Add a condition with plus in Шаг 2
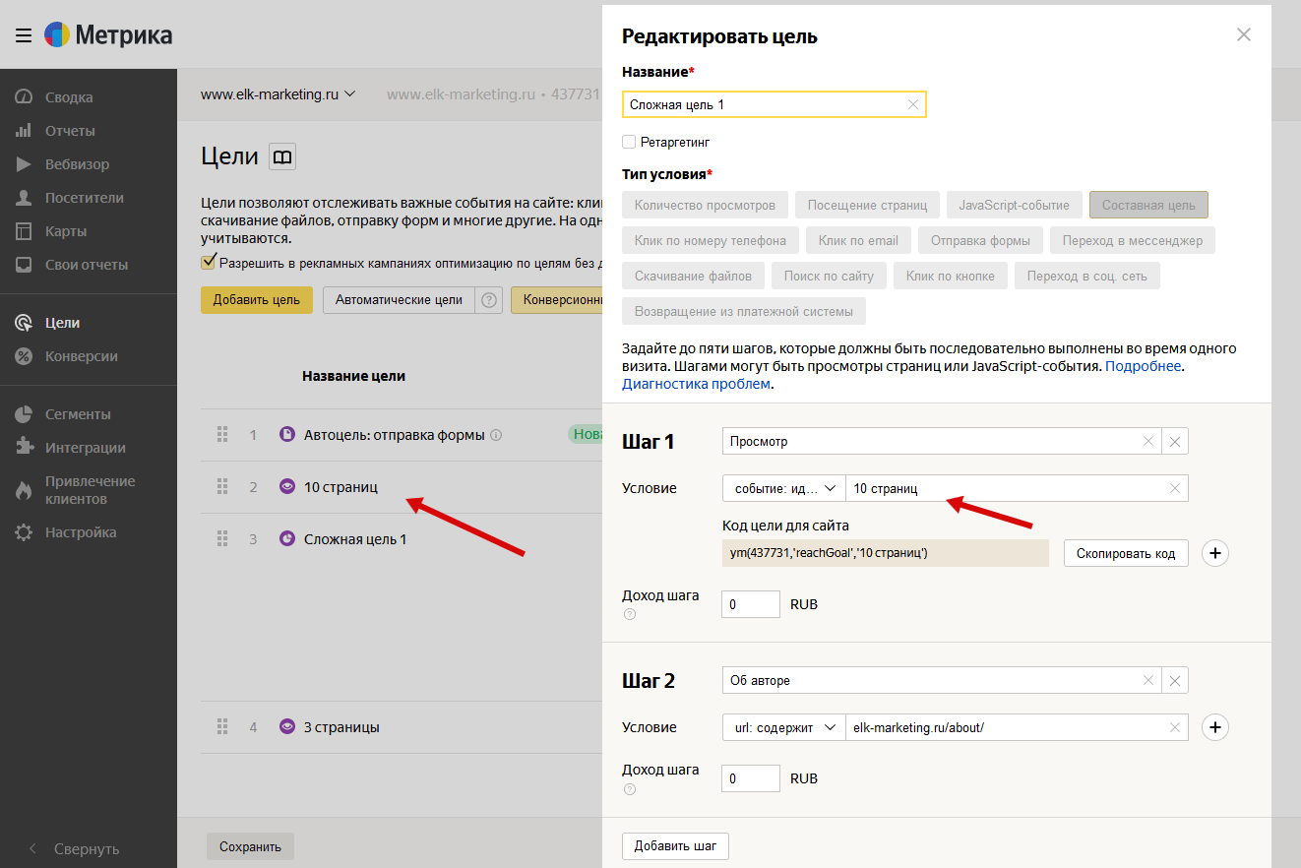The height and width of the screenshot is (868, 1301). 1215,727
